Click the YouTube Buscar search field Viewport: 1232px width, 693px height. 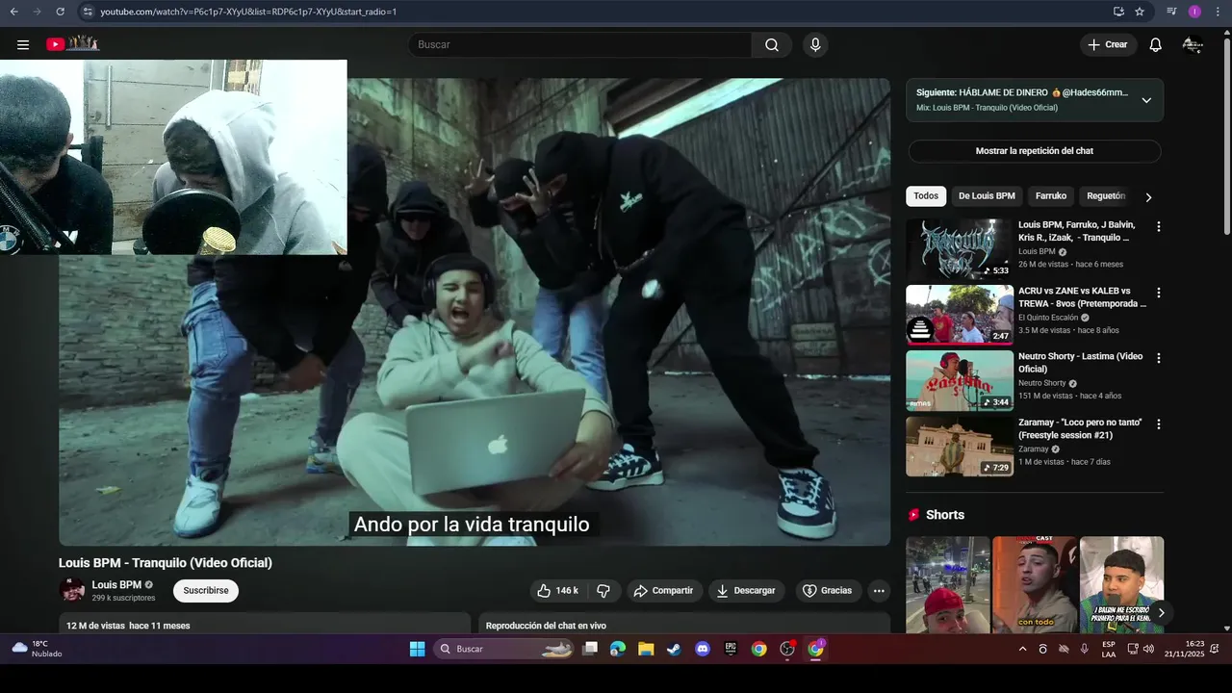click(580, 44)
